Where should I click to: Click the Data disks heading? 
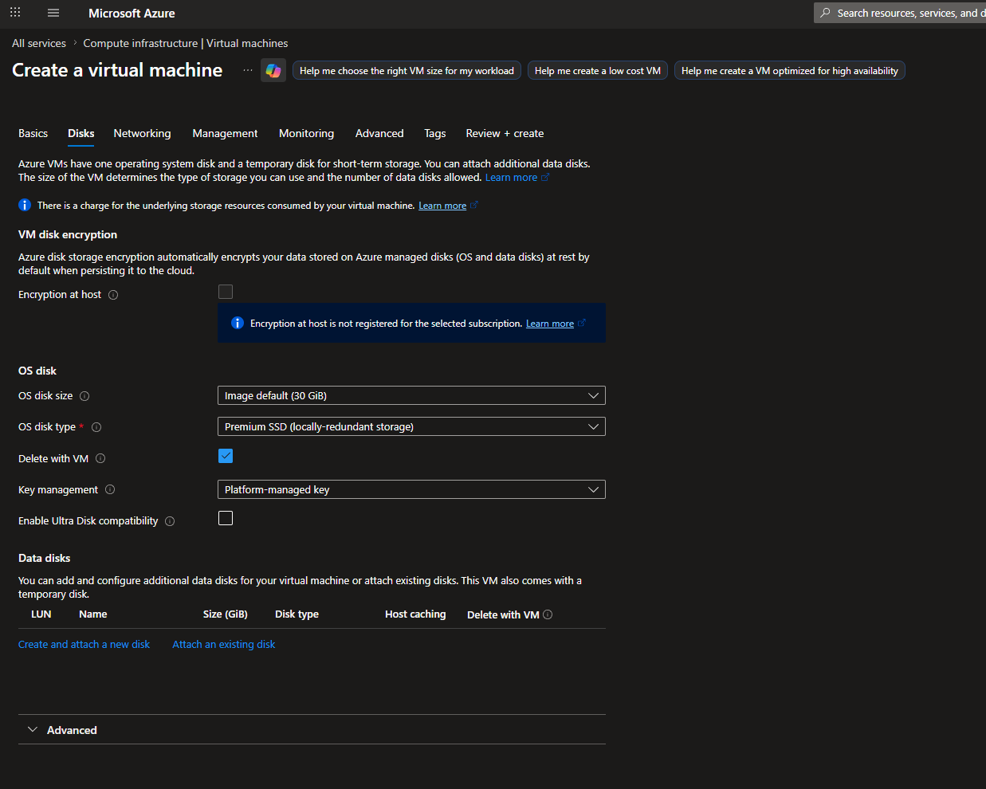point(45,558)
